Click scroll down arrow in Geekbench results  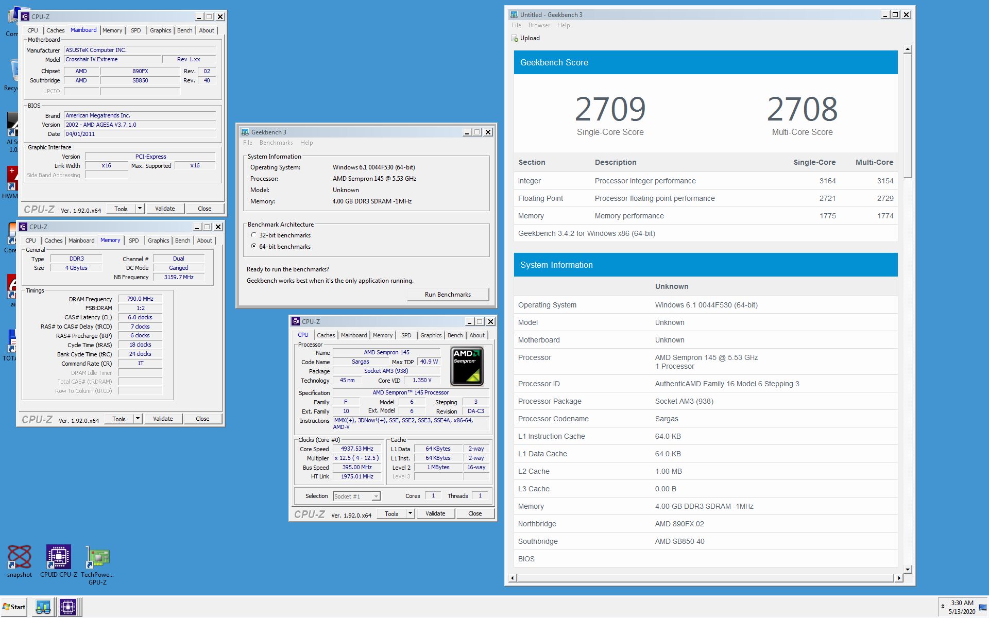pos(908,570)
